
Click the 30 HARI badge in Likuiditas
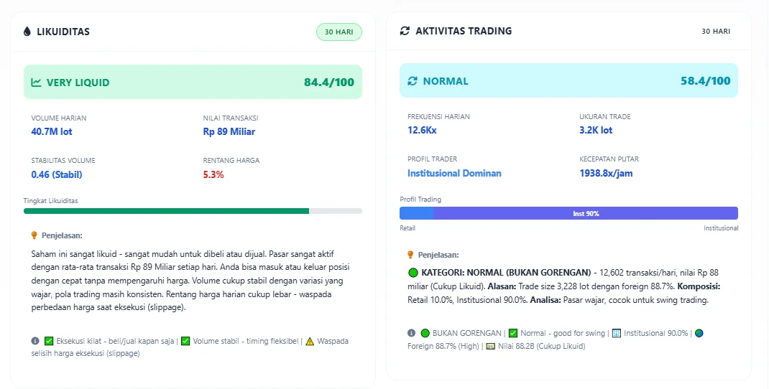[x=339, y=32]
